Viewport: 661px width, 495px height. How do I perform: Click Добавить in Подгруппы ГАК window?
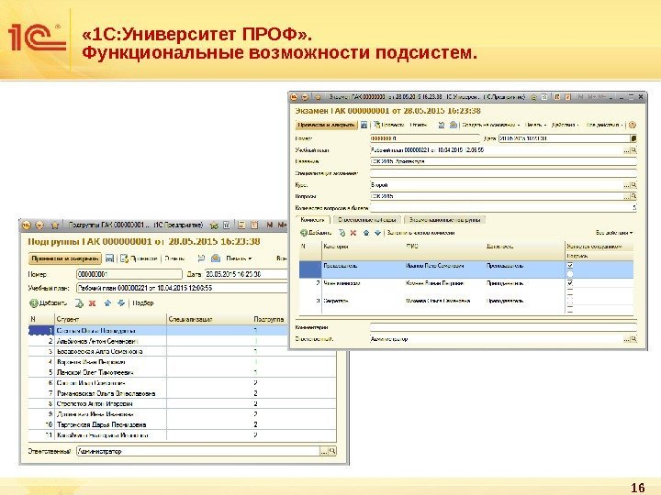[x=48, y=303]
